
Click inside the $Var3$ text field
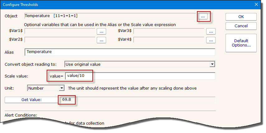click(169, 31)
